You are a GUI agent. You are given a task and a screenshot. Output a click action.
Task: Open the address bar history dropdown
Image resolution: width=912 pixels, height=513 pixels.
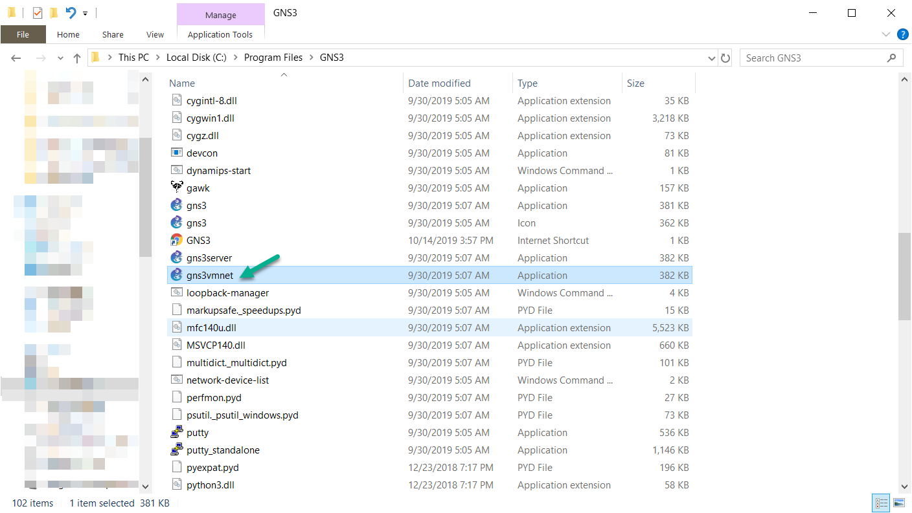tap(712, 58)
